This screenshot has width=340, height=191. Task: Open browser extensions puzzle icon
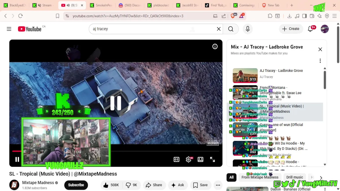click(270, 16)
